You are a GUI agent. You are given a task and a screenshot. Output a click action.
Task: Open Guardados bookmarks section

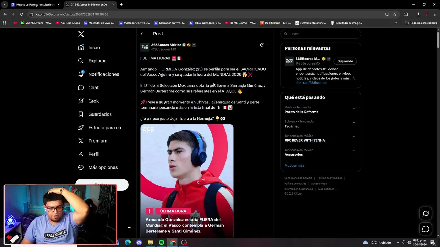95,114
